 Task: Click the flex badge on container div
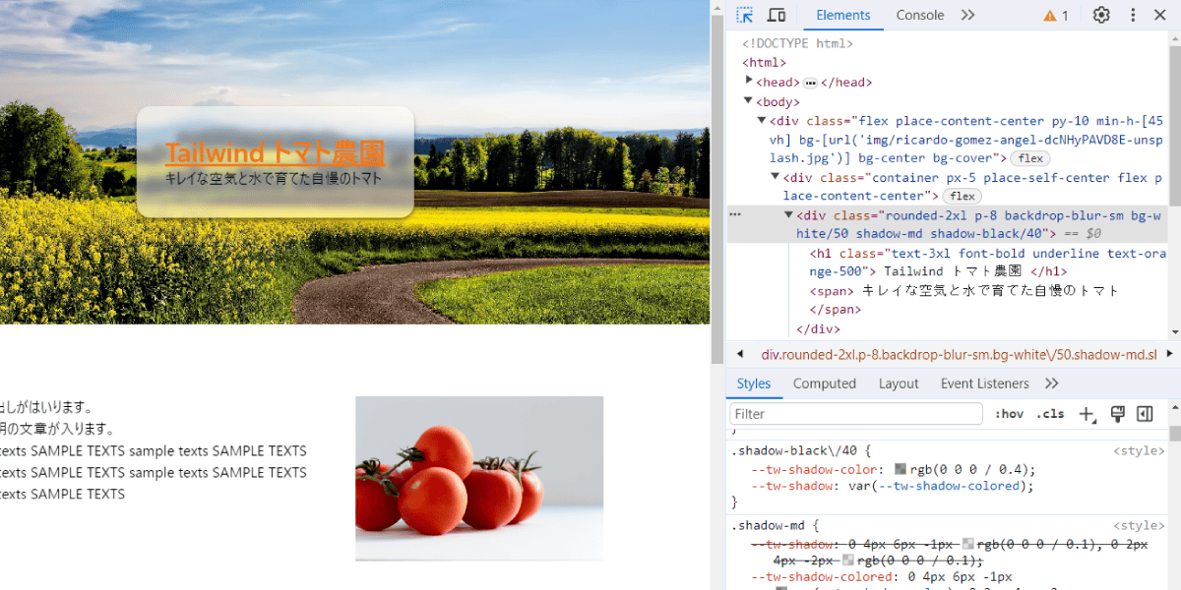(x=963, y=197)
